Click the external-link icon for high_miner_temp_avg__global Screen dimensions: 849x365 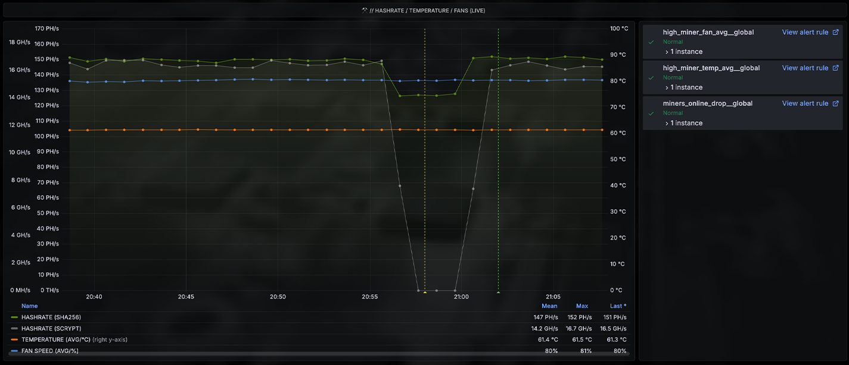(x=835, y=68)
